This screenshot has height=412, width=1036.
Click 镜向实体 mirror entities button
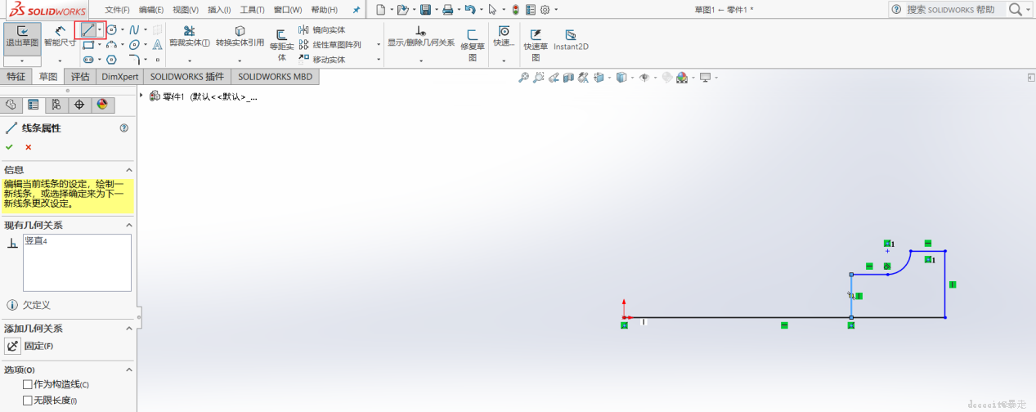pos(322,30)
